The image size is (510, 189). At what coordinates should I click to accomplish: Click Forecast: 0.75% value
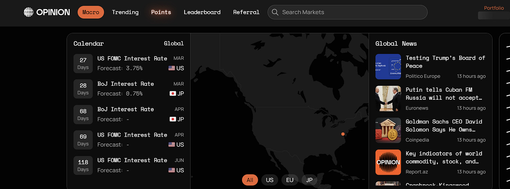pyautogui.click(x=120, y=94)
